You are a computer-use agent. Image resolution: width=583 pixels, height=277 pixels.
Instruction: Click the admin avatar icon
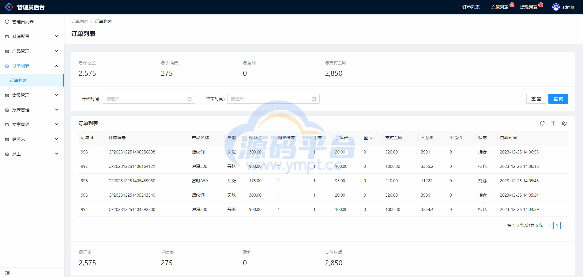pyautogui.click(x=556, y=7)
